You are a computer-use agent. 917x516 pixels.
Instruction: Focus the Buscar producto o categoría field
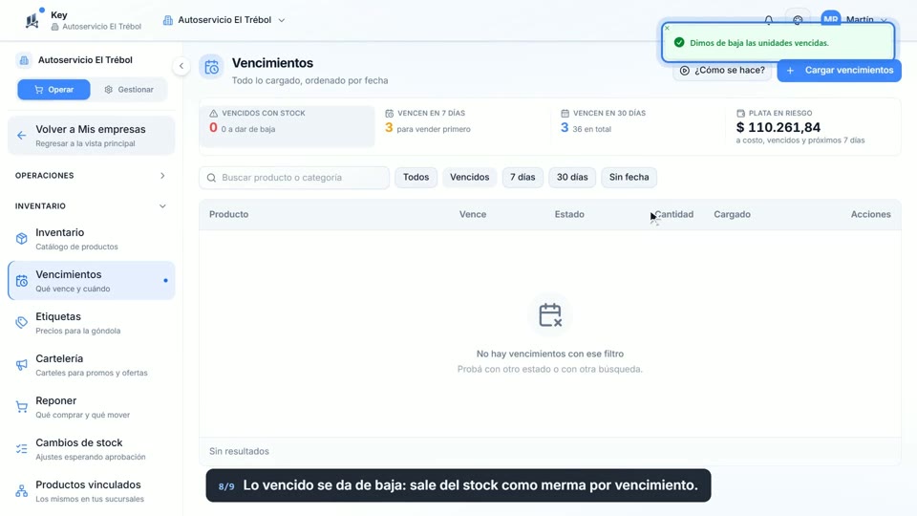294,178
